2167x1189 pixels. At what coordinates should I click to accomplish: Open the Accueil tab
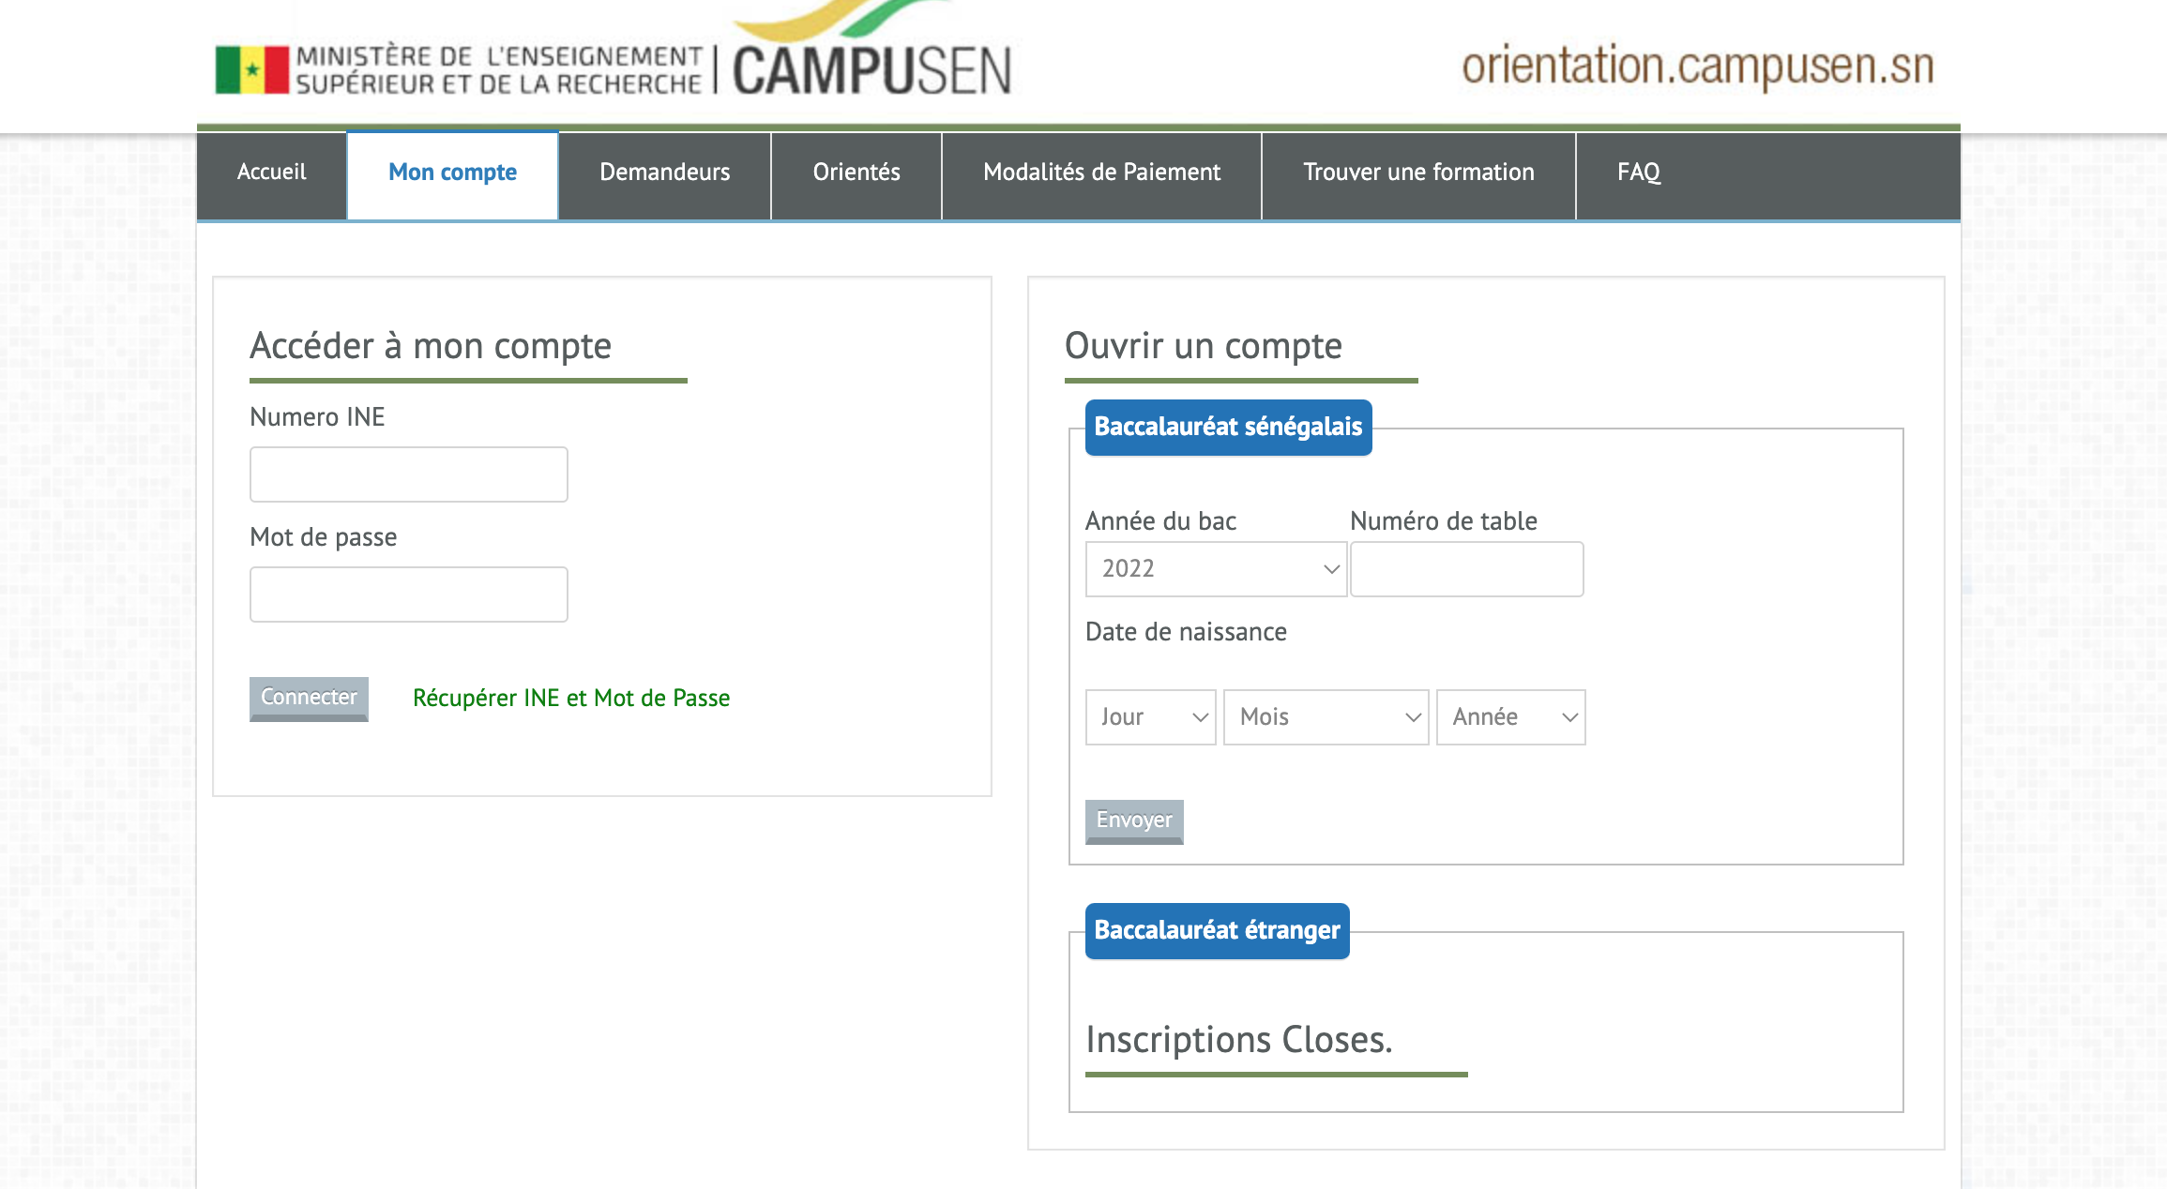[271, 173]
